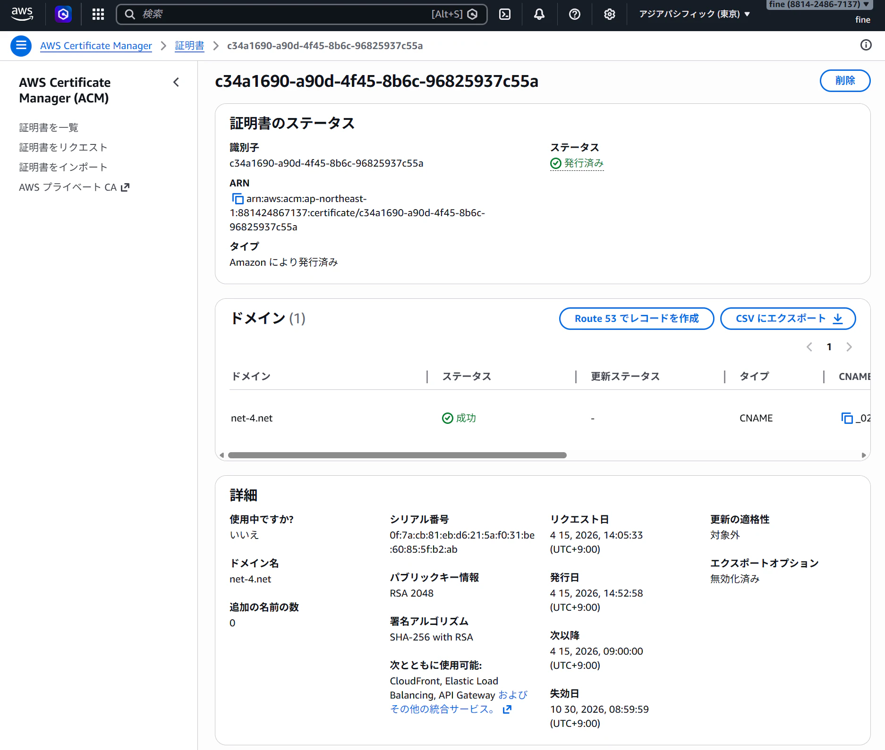Screen dimensions: 885x750
Task: Click the ドメイン column header
Action: [x=251, y=377]
